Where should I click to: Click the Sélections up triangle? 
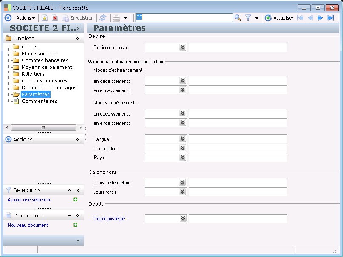pos(69,190)
